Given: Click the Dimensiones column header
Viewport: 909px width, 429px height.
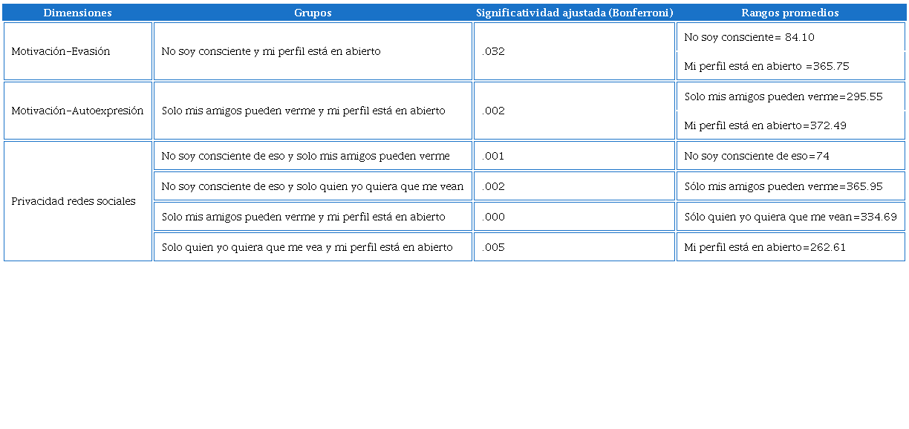Looking at the screenshot, I should point(77,13).
